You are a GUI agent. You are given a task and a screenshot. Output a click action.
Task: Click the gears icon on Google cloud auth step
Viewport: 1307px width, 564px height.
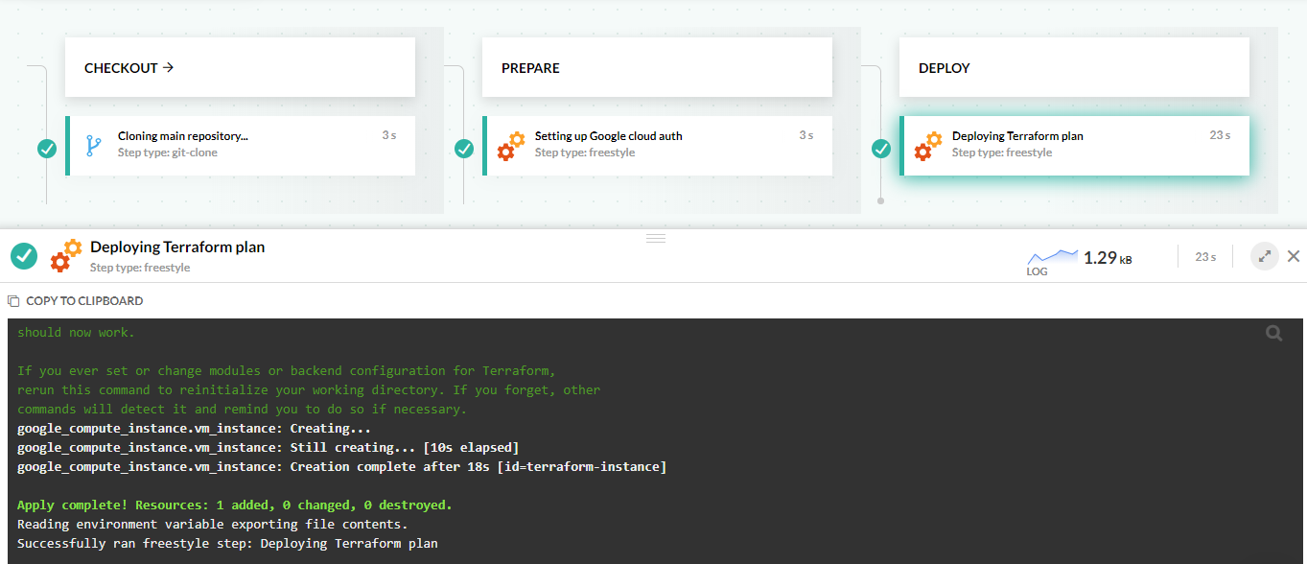pyautogui.click(x=511, y=146)
